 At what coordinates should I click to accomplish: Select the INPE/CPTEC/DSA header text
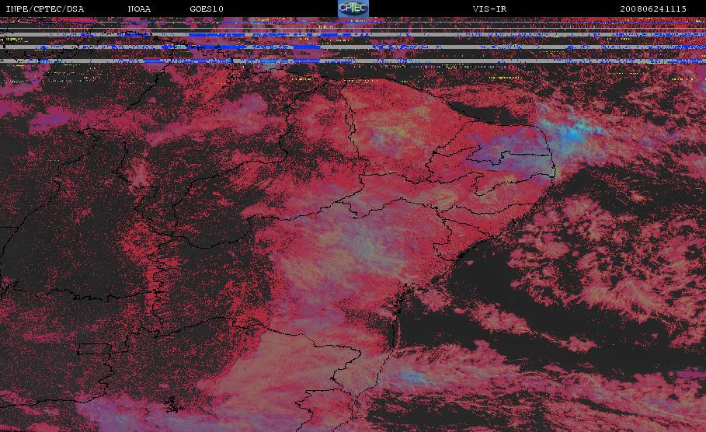[44, 9]
